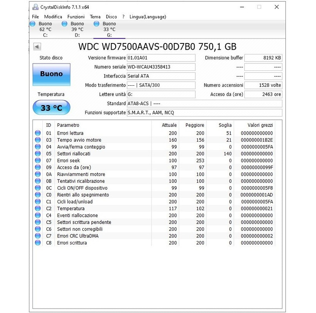The image size is (316, 313).
Task: Click the status orb of Cicli load/unload row
Action: coord(38,201)
